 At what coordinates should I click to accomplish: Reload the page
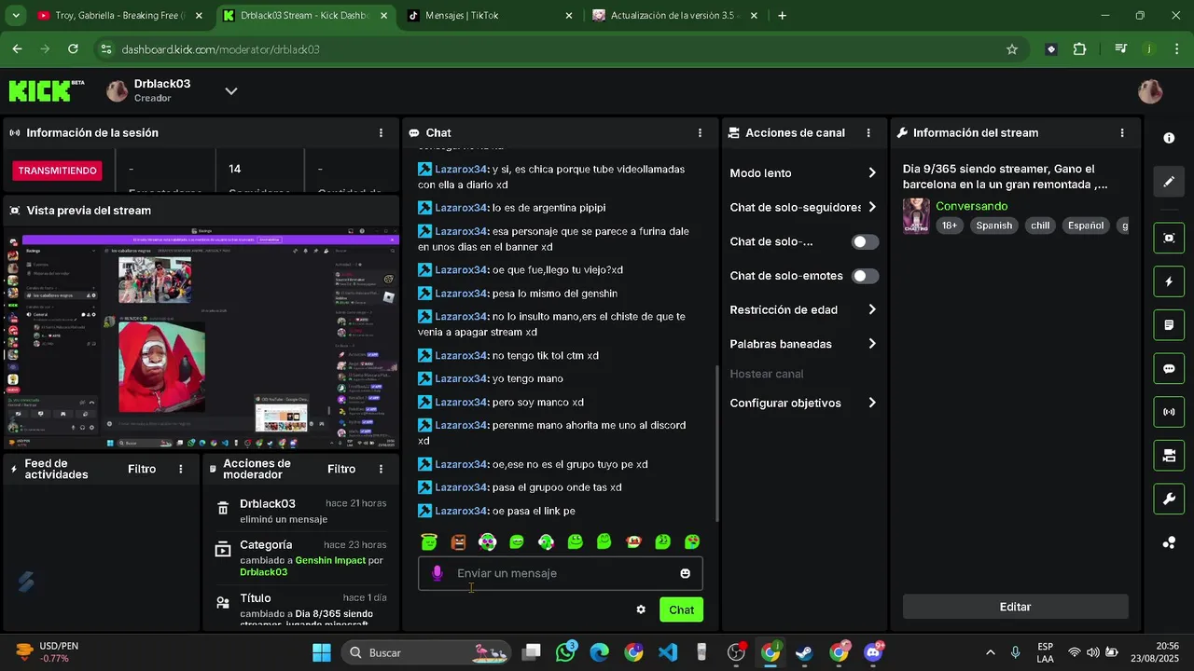point(73,49)
